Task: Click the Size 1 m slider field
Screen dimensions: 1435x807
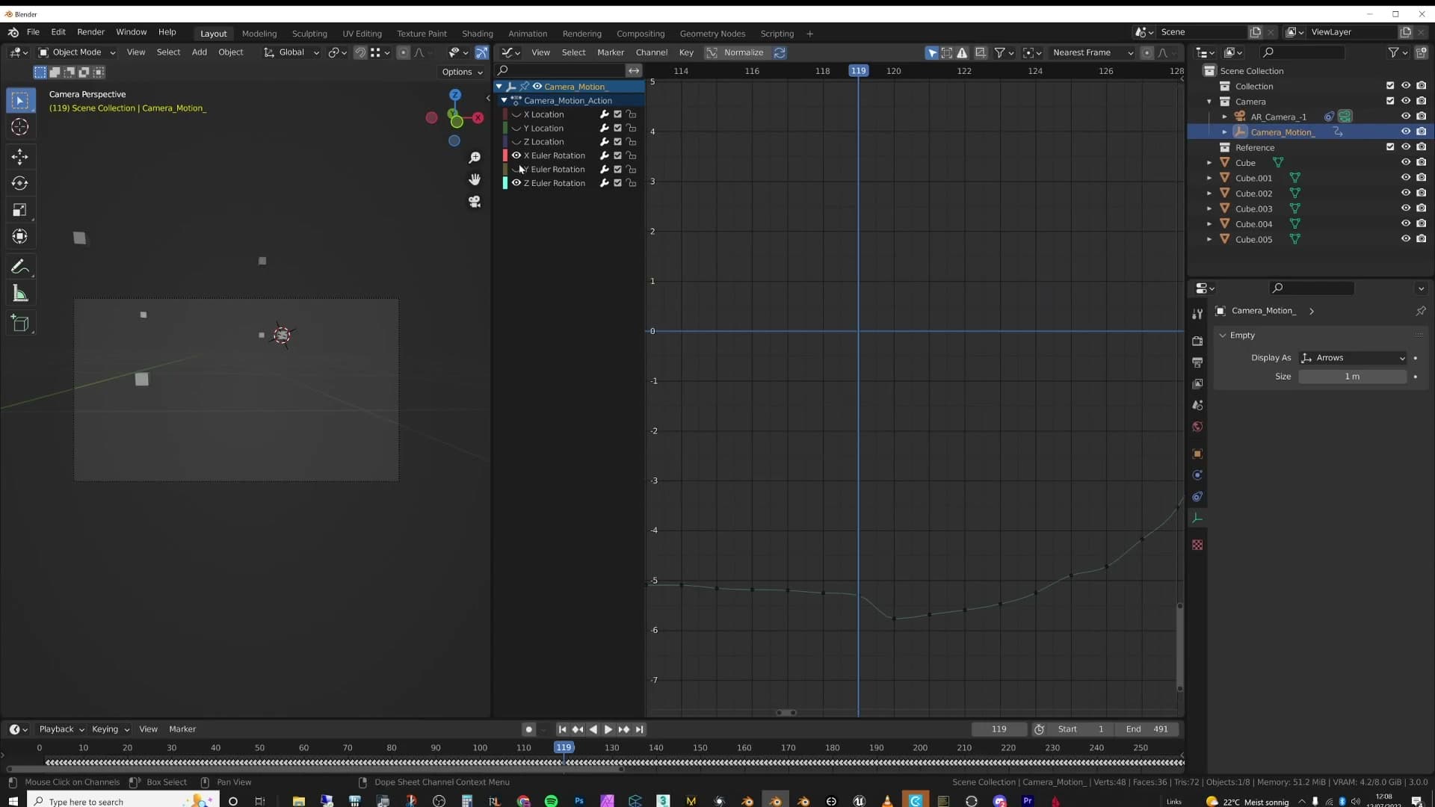Action: 1352,377
